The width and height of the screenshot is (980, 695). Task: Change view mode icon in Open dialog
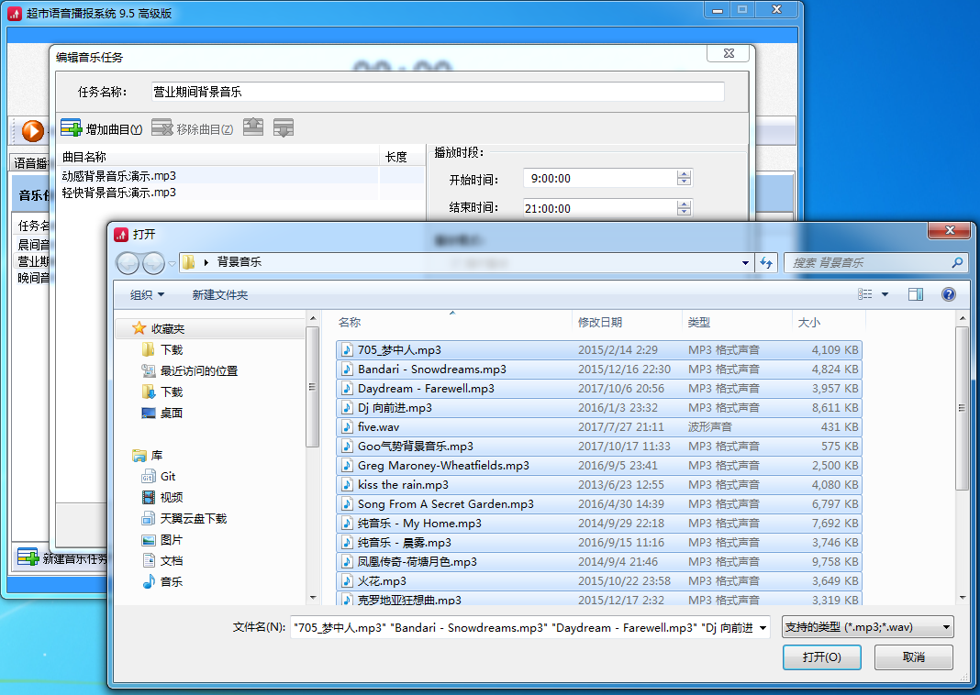click(865, 294)
